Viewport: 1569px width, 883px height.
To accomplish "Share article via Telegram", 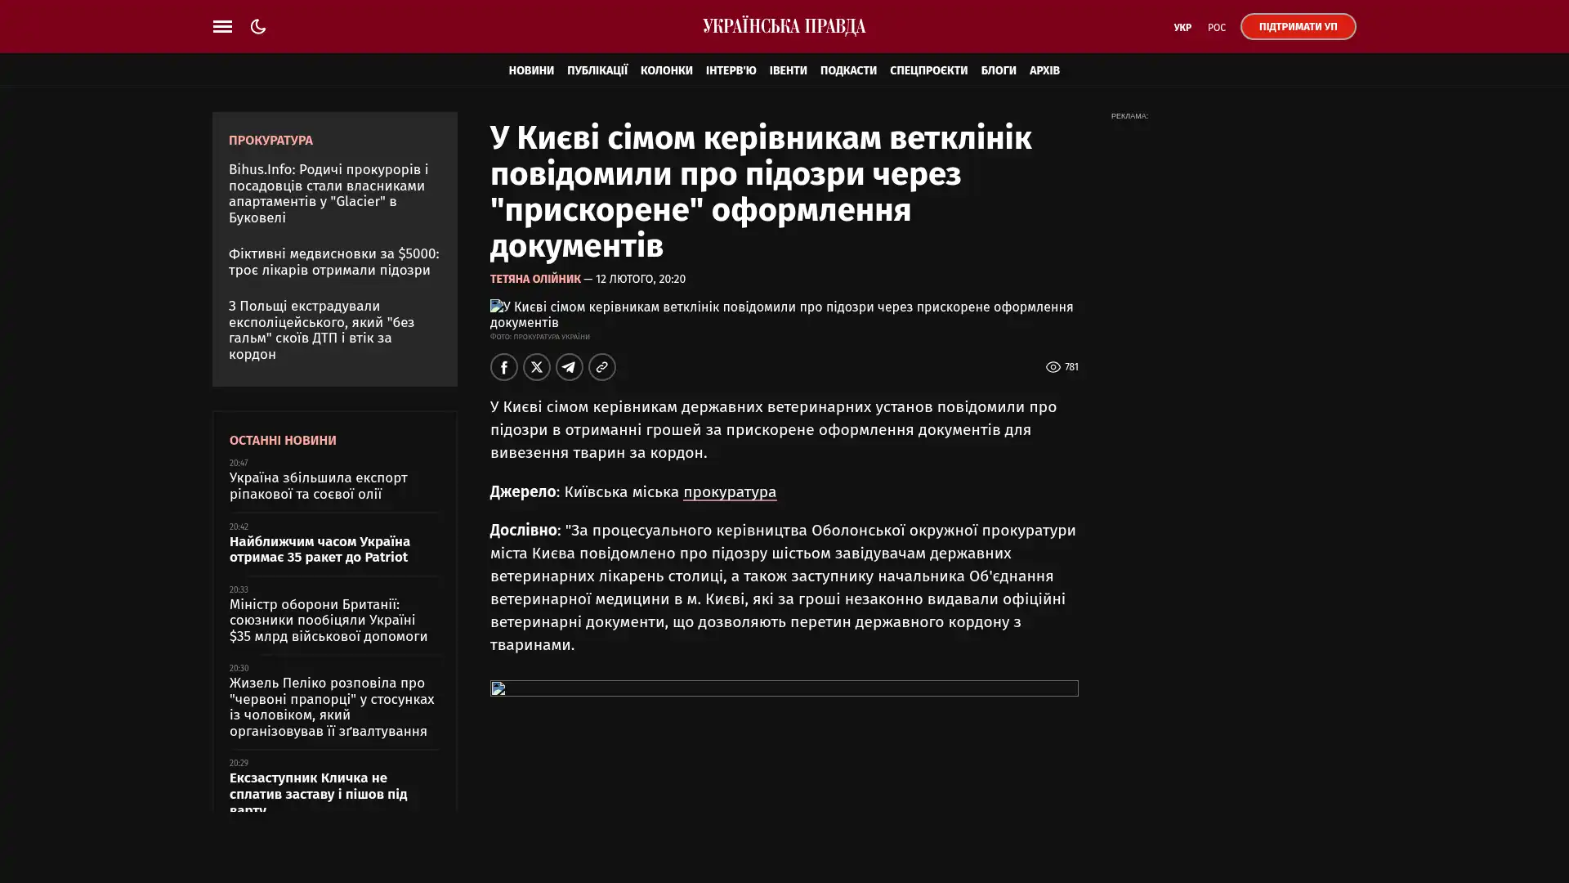I will pos(569,367).
